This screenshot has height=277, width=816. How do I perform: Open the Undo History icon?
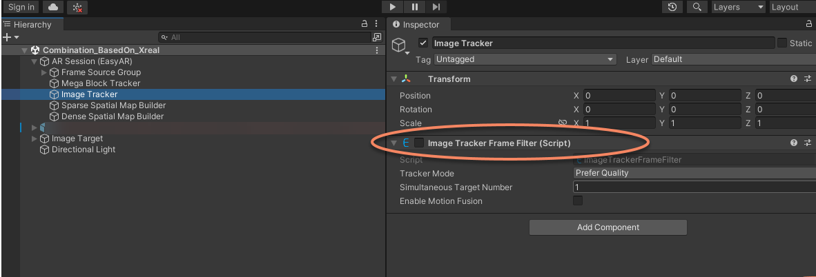(x=672, y=7)
